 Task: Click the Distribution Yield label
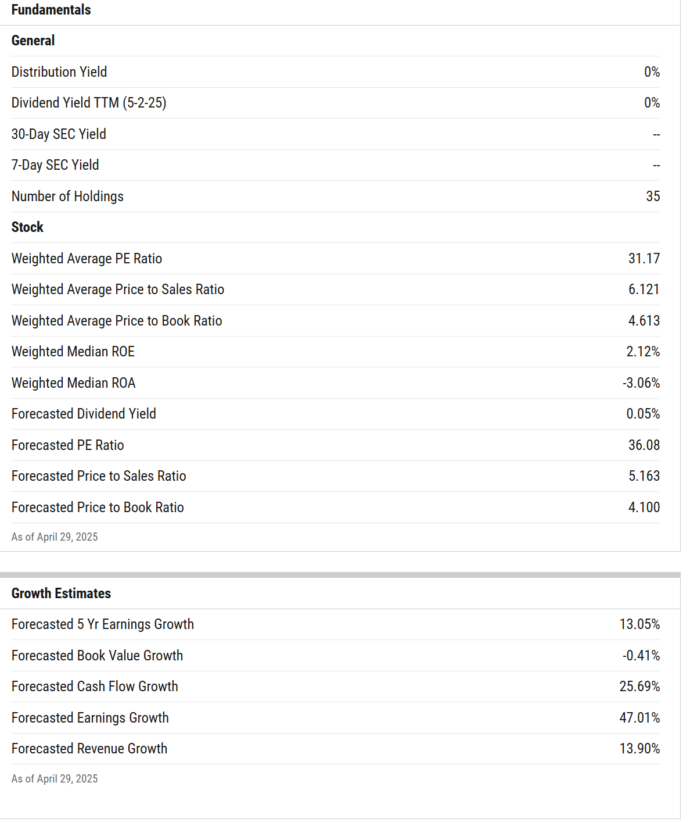tap(59, 72)
